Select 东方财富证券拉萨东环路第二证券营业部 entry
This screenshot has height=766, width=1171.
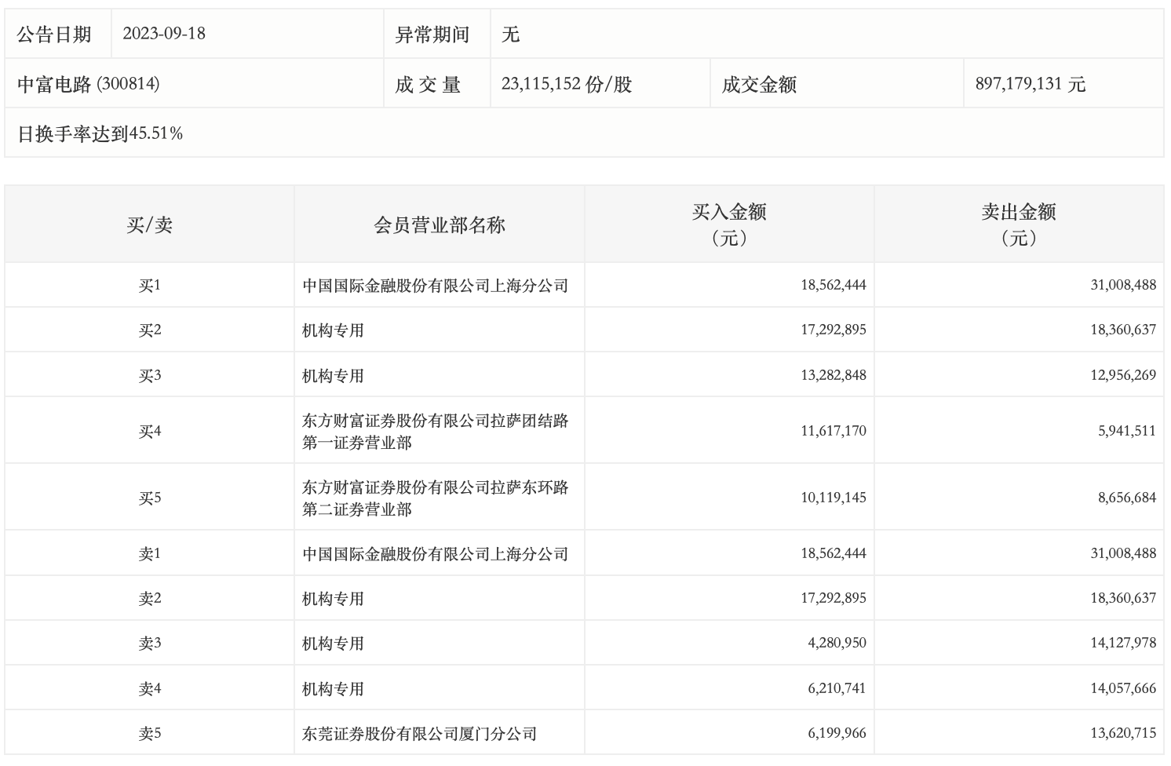click(x=435, y=498)
